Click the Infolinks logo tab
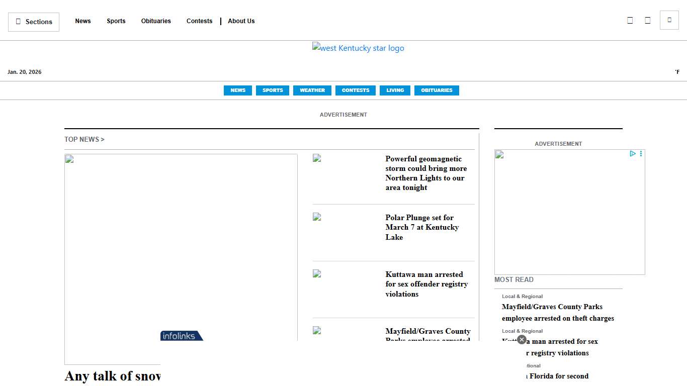687x386 pixels. (x=182, y=336)
